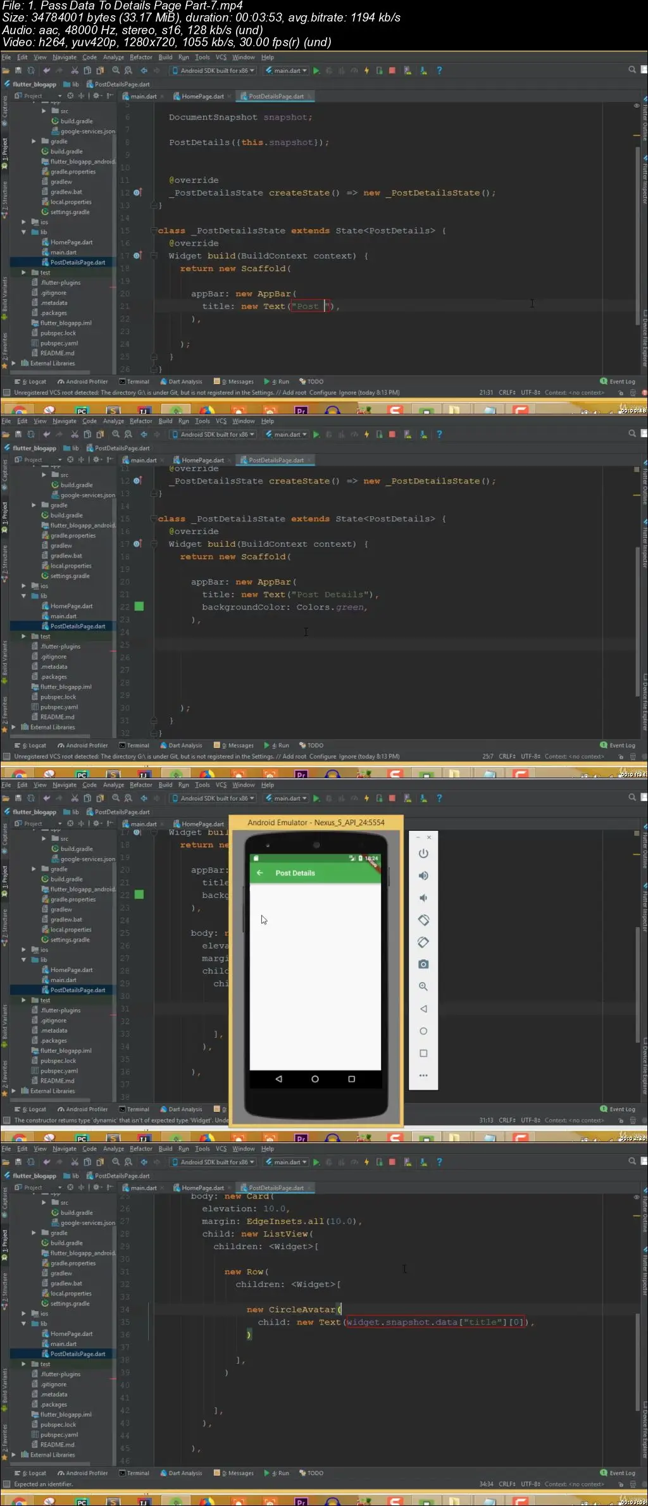Rotate the emulator left using the sidebar icon

pos(423,920)
